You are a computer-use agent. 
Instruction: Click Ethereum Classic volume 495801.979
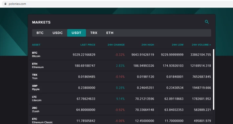pyautogui.click(x=202, y=121)
